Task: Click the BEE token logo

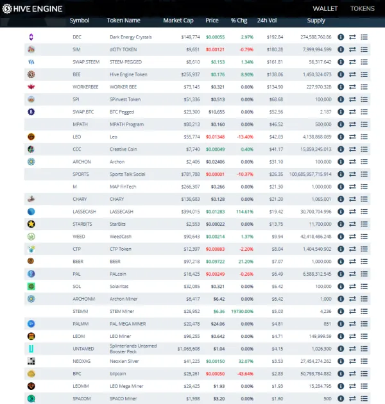Action: tap(31, 74)
